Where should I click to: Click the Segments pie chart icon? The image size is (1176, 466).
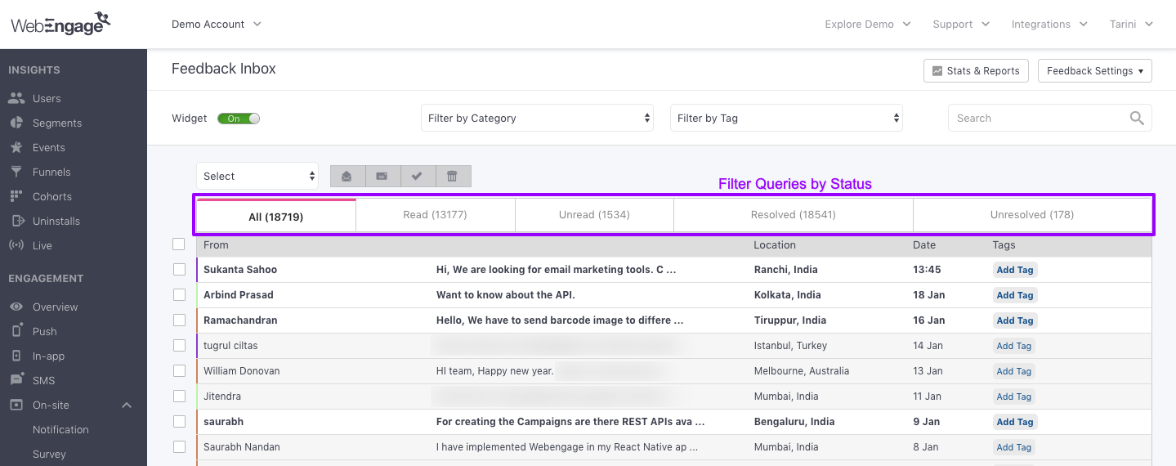[16, 123]
